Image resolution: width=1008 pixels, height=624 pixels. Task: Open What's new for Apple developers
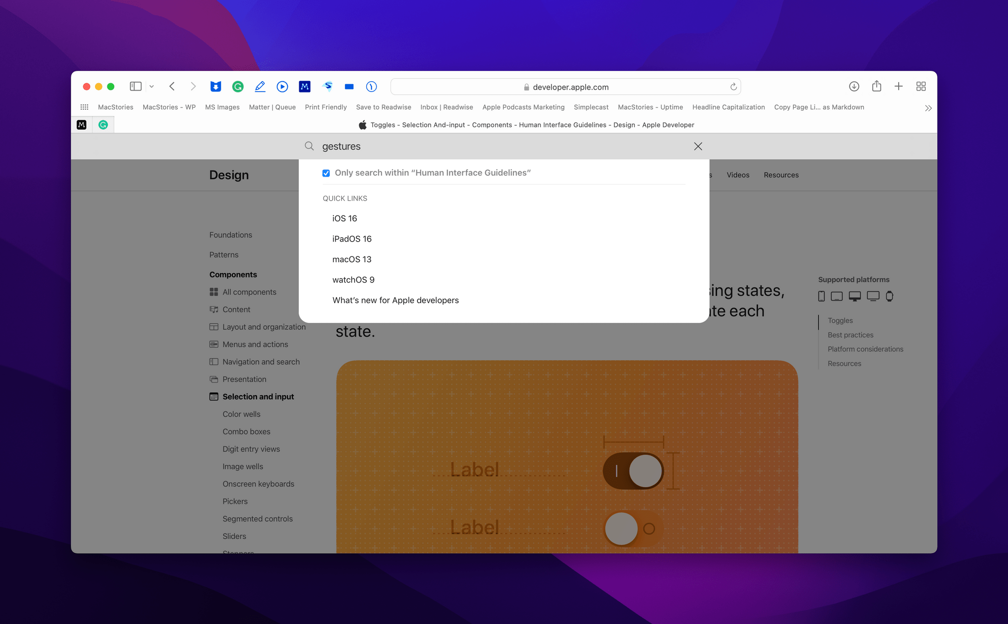click(x=396, y=300)
